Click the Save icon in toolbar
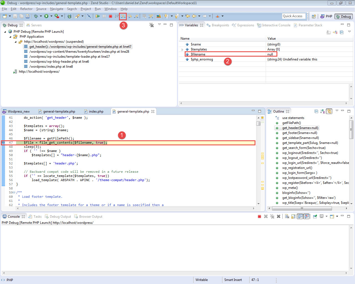Viewport: 355px width, 284px height. tap(15, 16)
